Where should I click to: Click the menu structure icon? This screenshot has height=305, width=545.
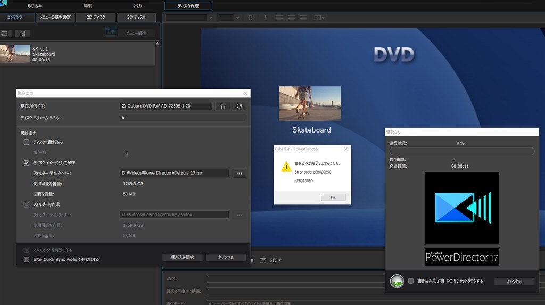(x=111, y=31)
